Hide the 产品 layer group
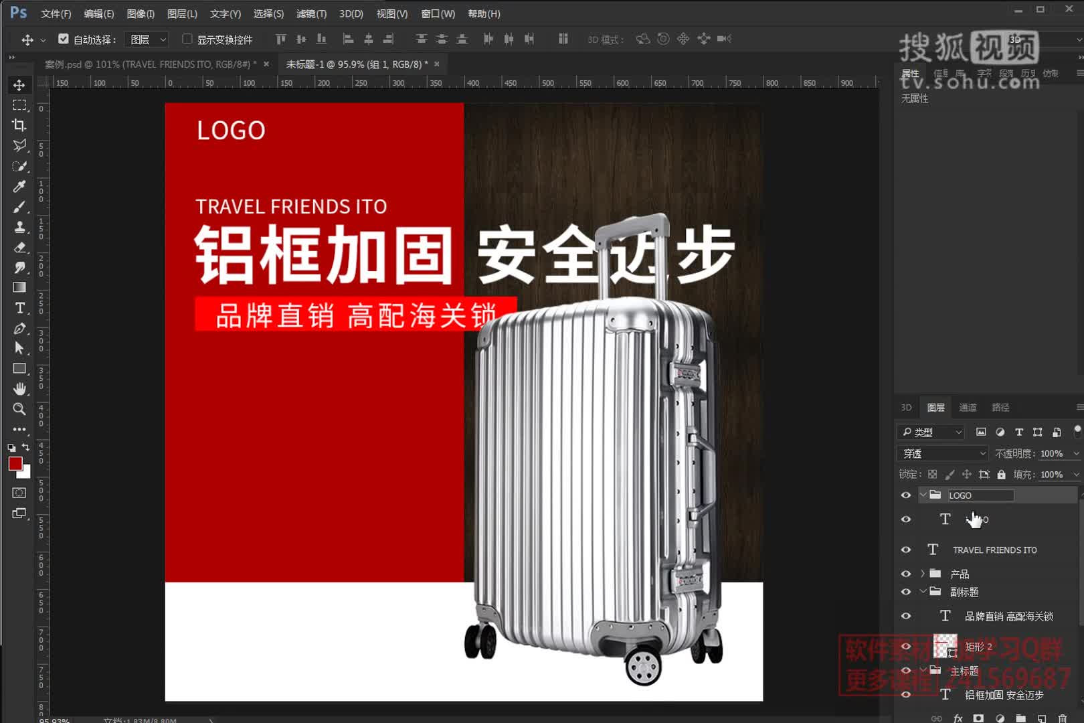Image resolution: width=1084 pixels, height=723 pixels. pyautogui.click(x=905, y=573)
